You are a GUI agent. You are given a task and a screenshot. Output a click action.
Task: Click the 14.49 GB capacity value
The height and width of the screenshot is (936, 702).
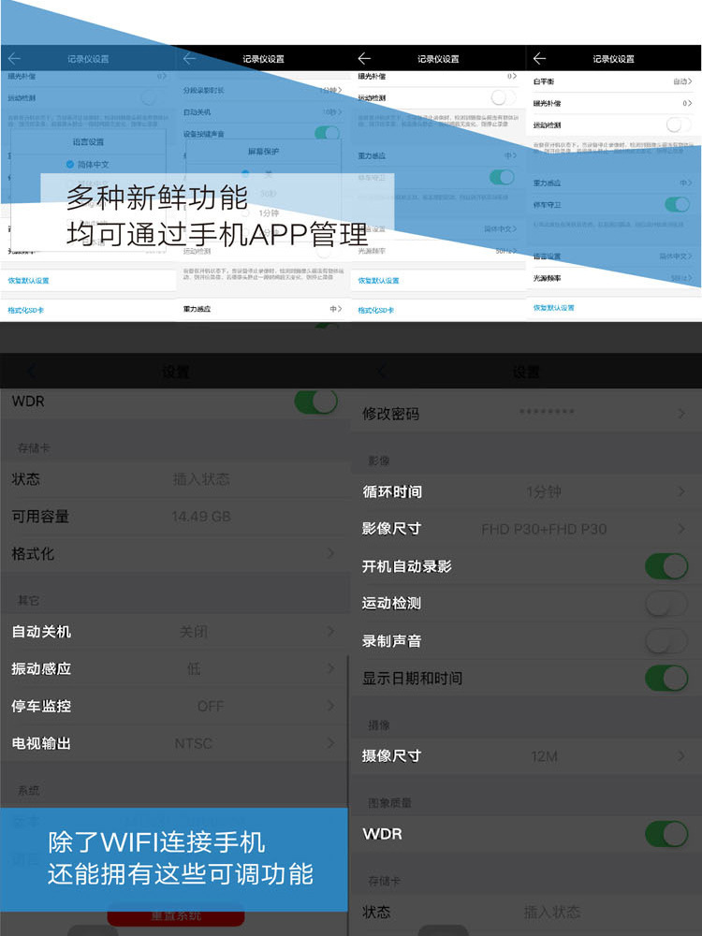(201, 517)
